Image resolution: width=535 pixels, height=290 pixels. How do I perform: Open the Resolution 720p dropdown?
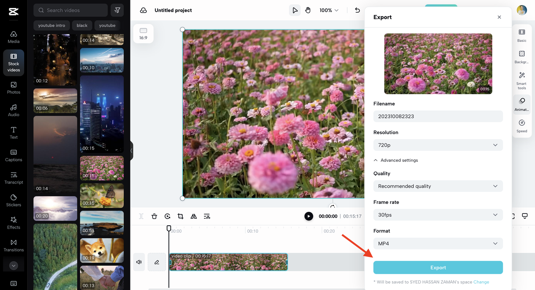[x=438, y=145]
